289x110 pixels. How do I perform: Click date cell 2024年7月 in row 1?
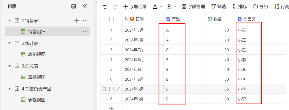point(143,30)
